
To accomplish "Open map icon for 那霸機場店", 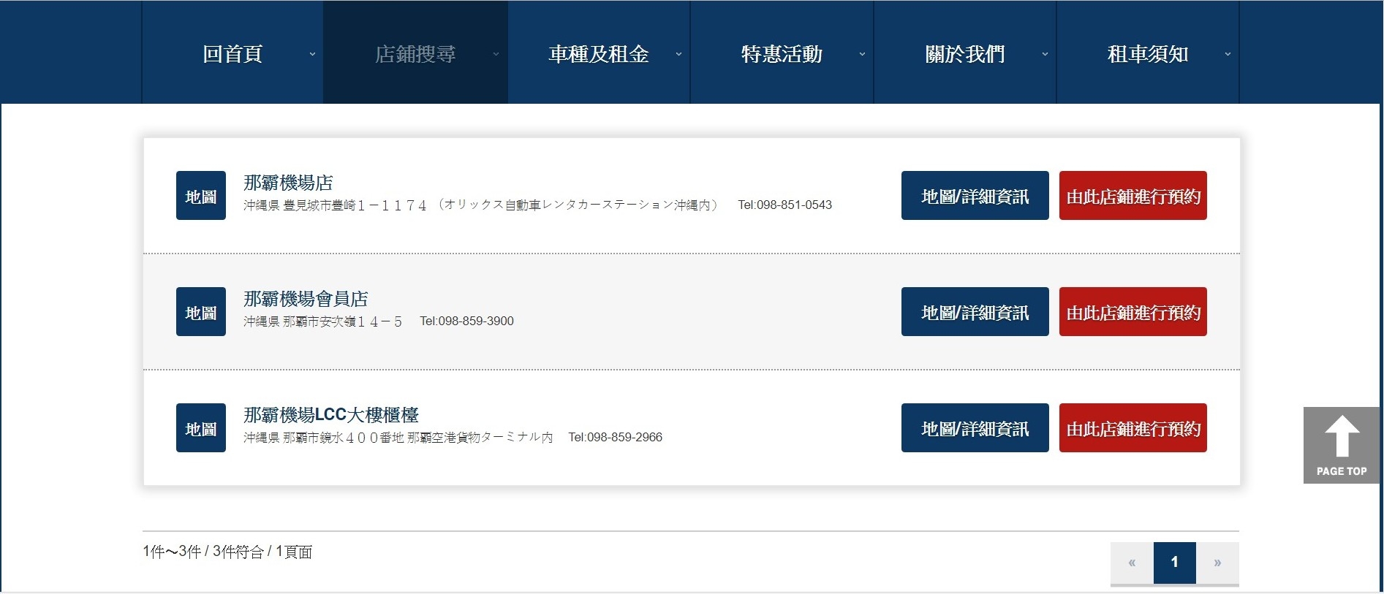I will (x=200, y=196).
